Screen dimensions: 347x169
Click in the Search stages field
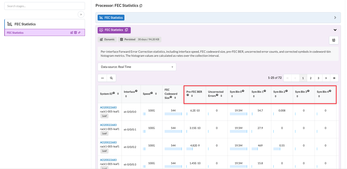(45, 6)
